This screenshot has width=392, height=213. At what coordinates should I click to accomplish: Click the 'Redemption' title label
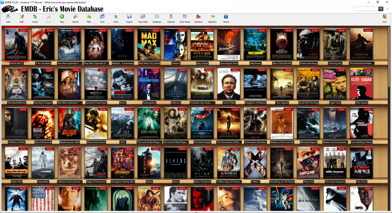149,103
